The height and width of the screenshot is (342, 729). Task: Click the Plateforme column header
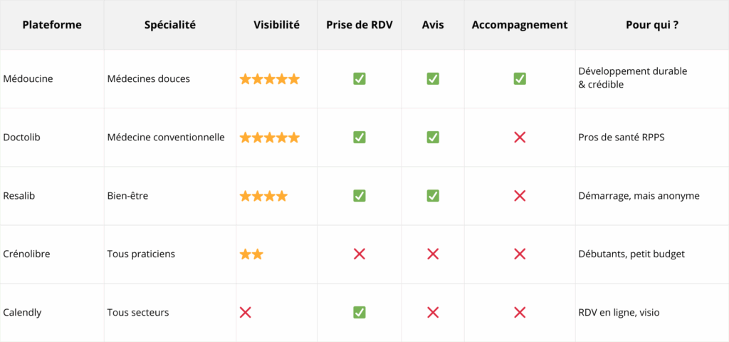pyautogui.click(x=52, y=25)
